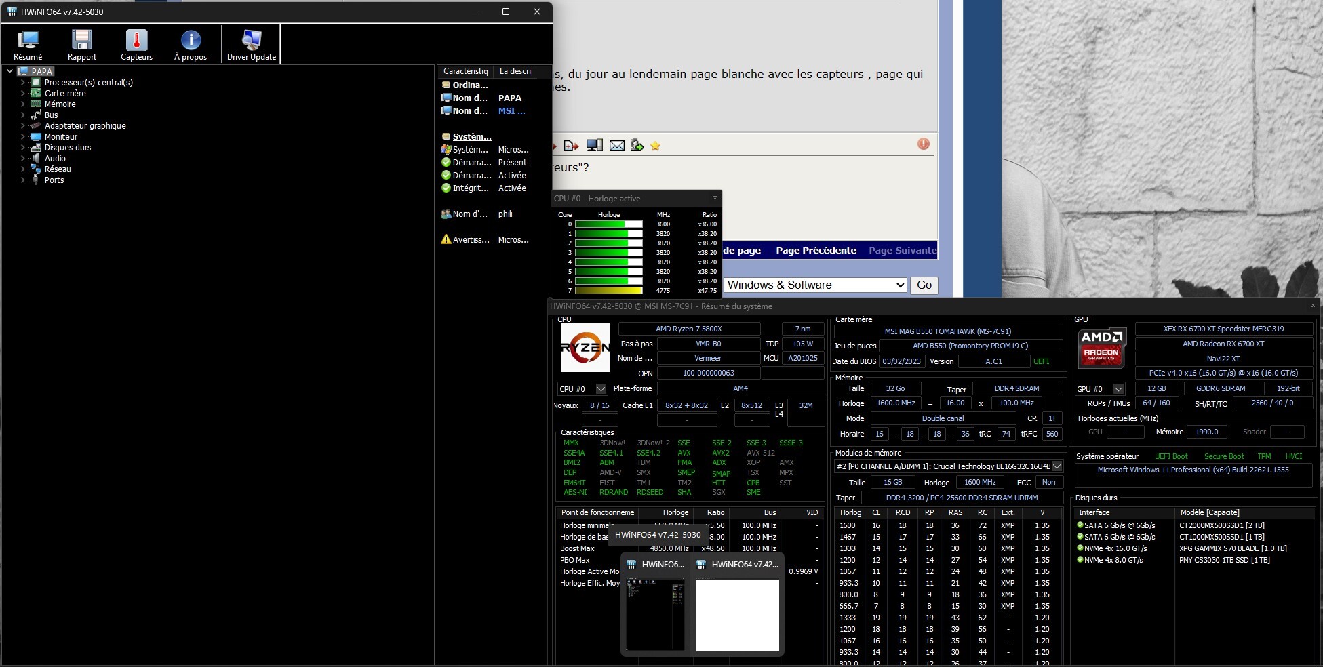Click the Systèm... section heading
Screen dimensions: 1323x667
pyautogui.click(x=472, y=137)
